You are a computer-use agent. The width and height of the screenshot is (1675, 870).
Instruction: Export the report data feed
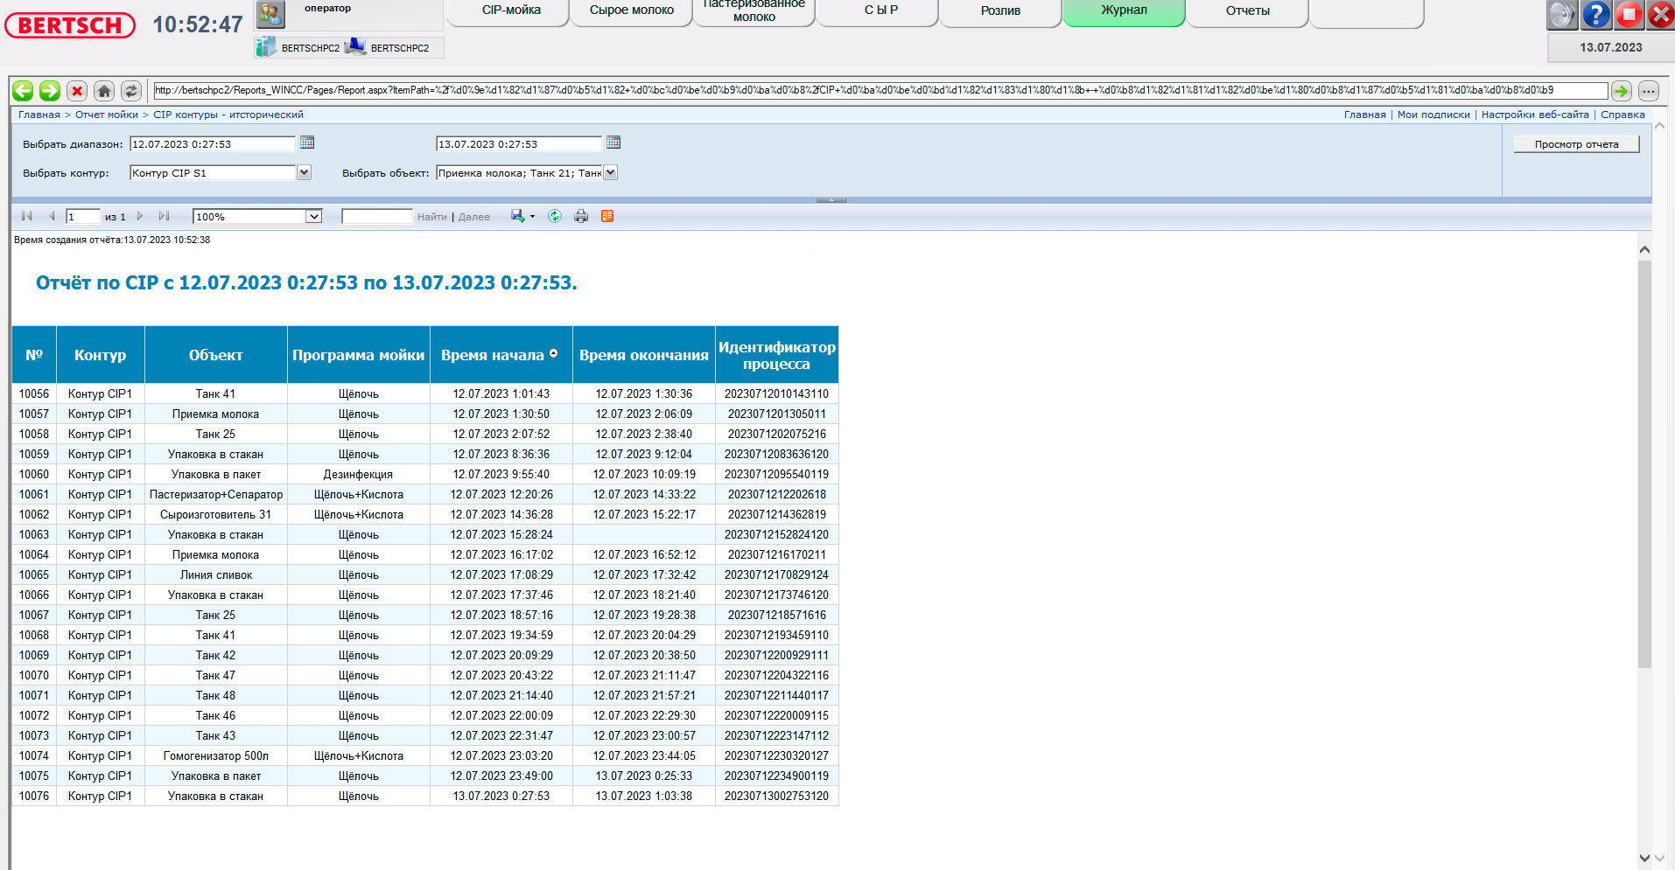click(x=607, y=216)
